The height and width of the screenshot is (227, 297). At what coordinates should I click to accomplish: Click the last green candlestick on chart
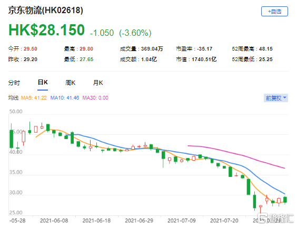[x=285, y=200]
